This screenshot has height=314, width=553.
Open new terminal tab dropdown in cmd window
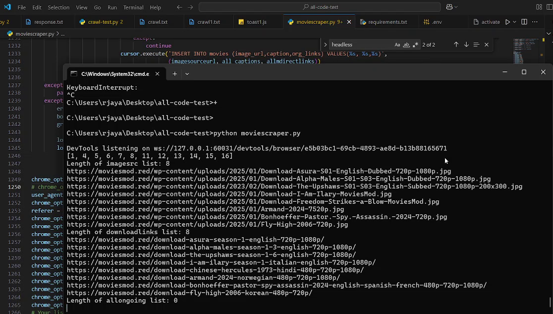pos(187,73)
